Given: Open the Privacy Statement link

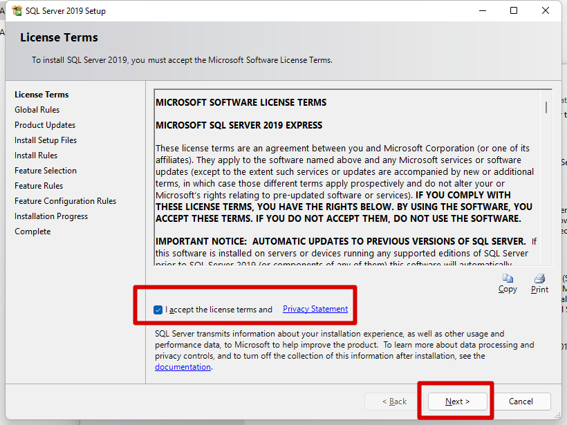Looking at the screenshot, I should click(x=315, y=309).
